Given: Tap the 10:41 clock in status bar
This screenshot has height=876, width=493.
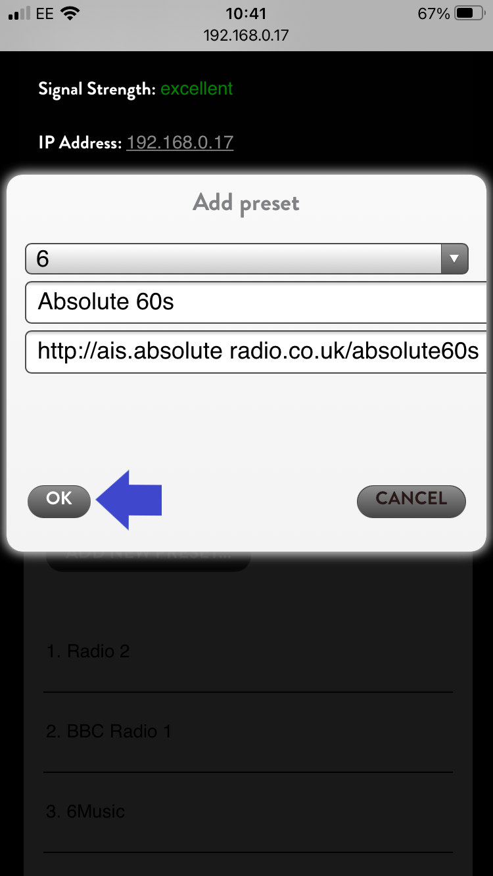Looking at the screenshot, I should pyautogui.click(x=246, y=13).
